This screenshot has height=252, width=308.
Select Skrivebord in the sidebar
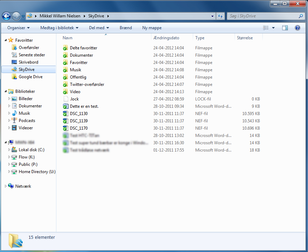coord(28,62)
